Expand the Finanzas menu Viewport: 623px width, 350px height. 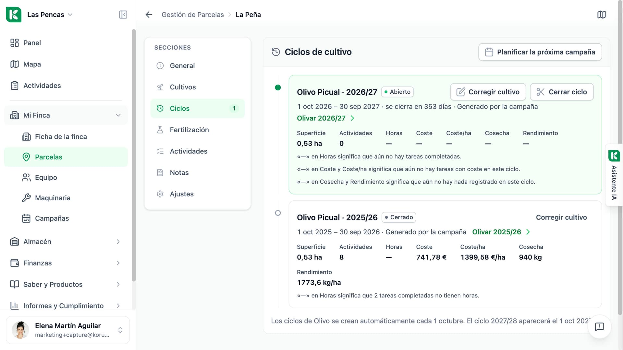66,263
